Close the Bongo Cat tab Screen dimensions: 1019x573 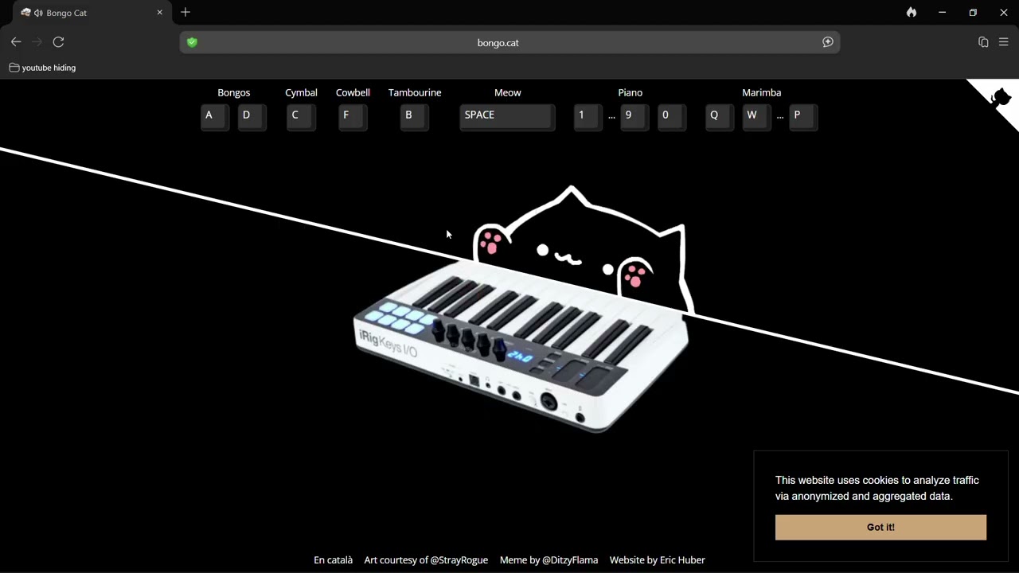159,12
